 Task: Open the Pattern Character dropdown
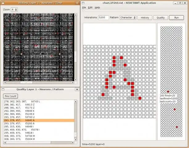coord(128,18)
